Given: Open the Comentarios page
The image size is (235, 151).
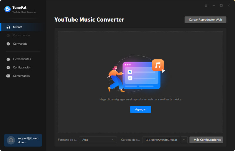Looking at the screenshot, I should 23,76.
